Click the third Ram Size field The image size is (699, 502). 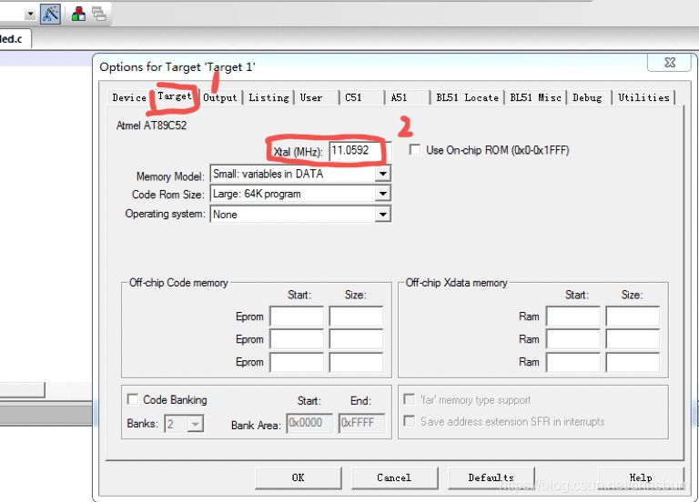pos(633,362)
